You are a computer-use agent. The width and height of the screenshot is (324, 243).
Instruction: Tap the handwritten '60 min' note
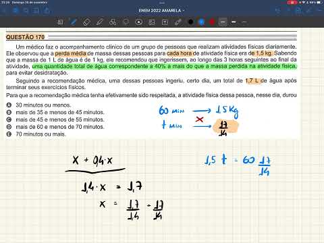coord(171,111)
